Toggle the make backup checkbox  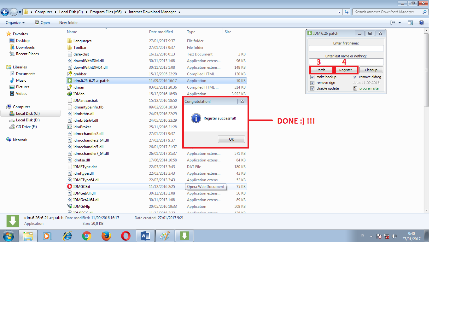312,77
